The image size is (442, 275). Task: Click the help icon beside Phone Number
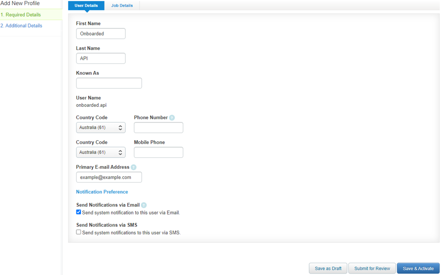[x=172, y=118]
